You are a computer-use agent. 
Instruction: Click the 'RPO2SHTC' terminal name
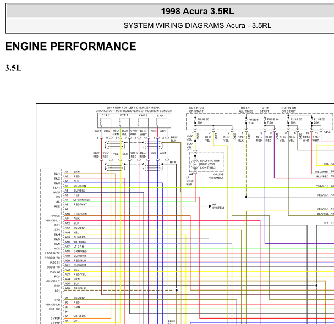(52, 258)
